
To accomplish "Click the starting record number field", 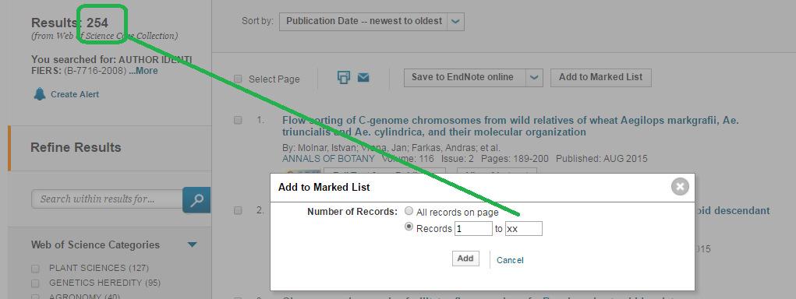I will tap(473, 229).
